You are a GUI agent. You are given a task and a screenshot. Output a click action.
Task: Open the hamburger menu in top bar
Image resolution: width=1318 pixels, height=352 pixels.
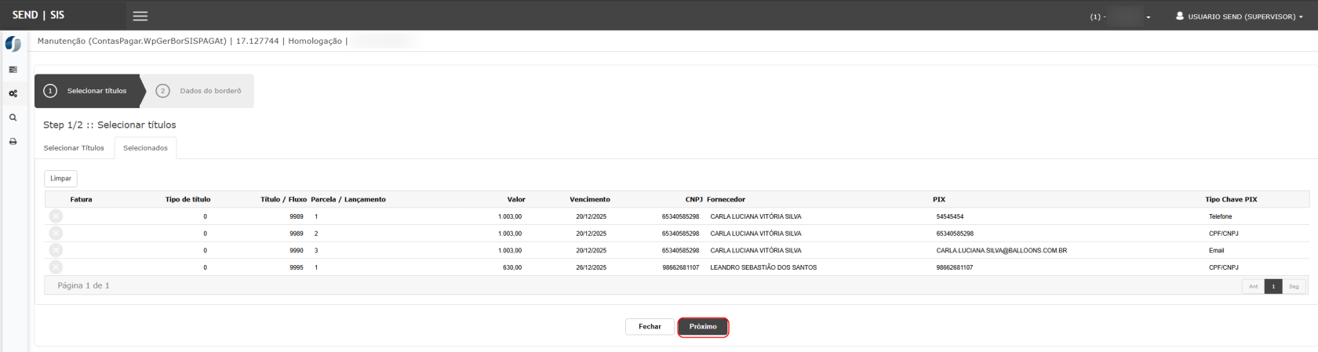pyautogui.click(x=140, y=16)
